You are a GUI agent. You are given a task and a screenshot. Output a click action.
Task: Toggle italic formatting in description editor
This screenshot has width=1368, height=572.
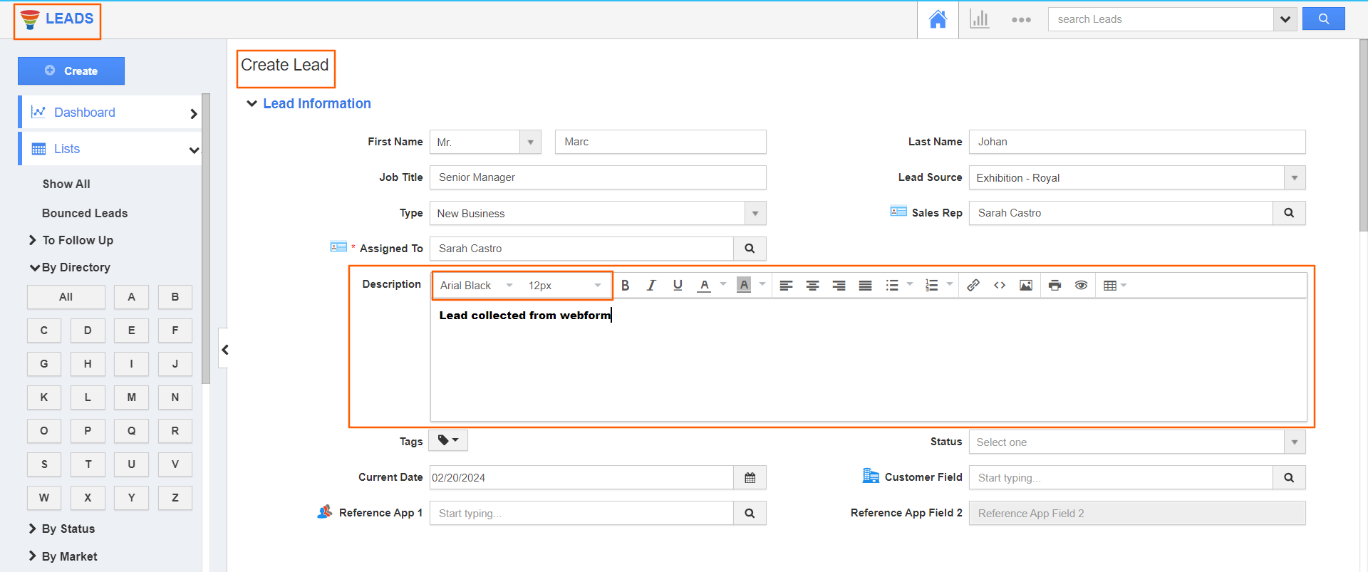point(651,286)
